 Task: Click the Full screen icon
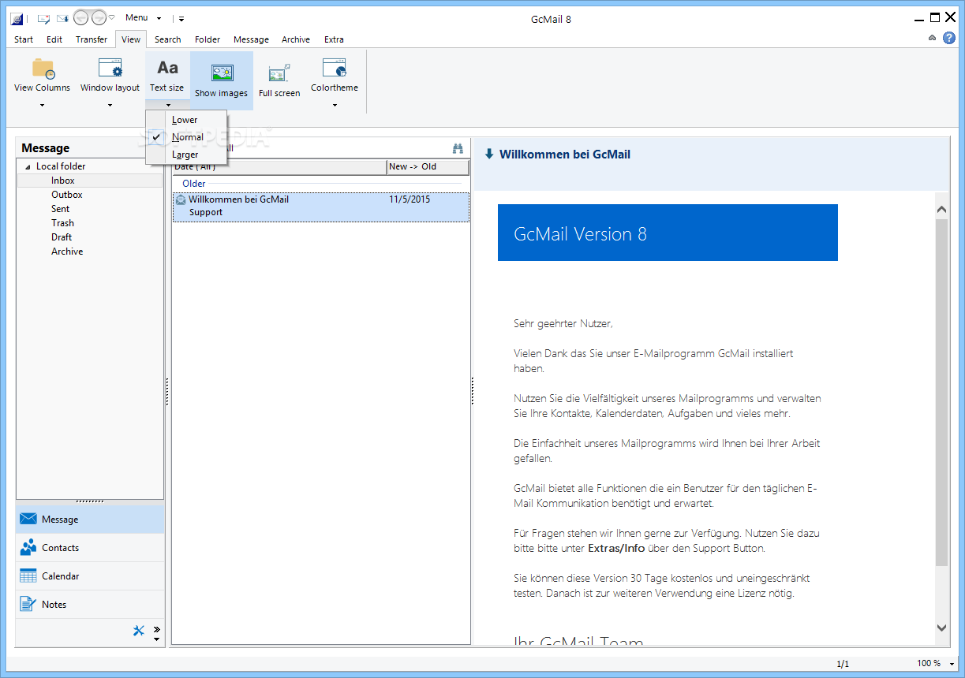pyautogui.click(x=279, y=73)
